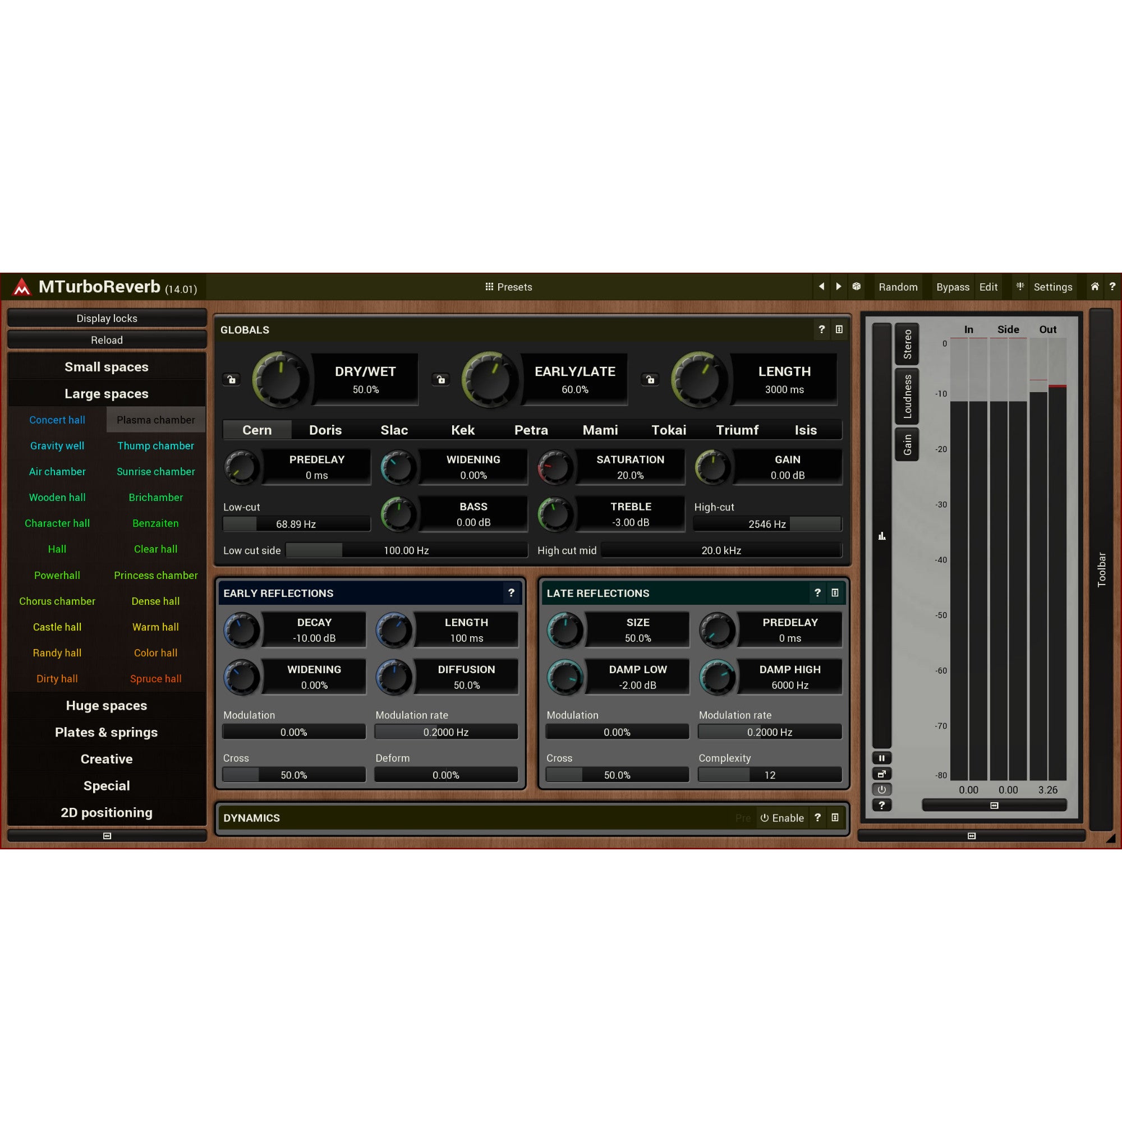Open the Presets menu
This screenshot has height=1122, width=1122.
coord(509,287)
